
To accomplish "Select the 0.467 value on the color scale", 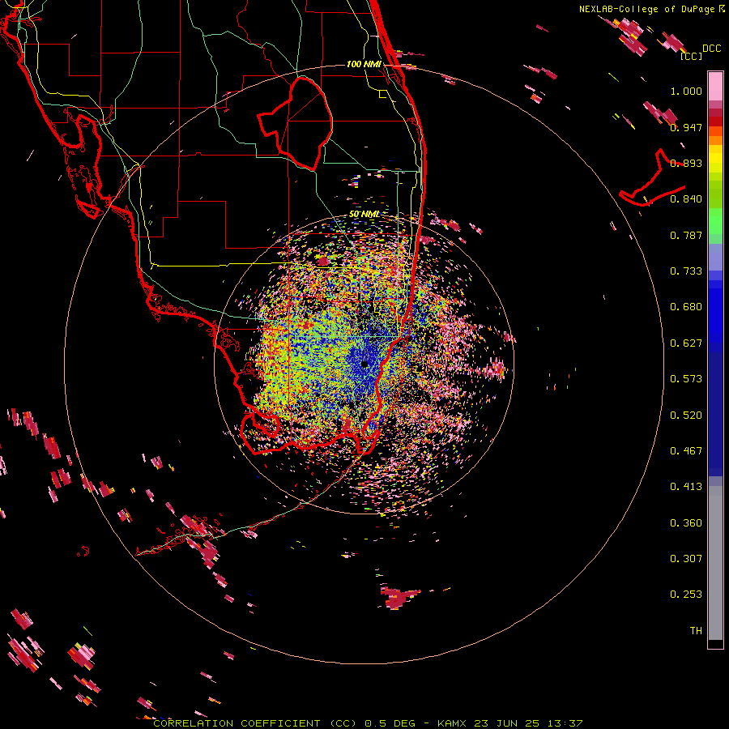I will pos(686,451).
